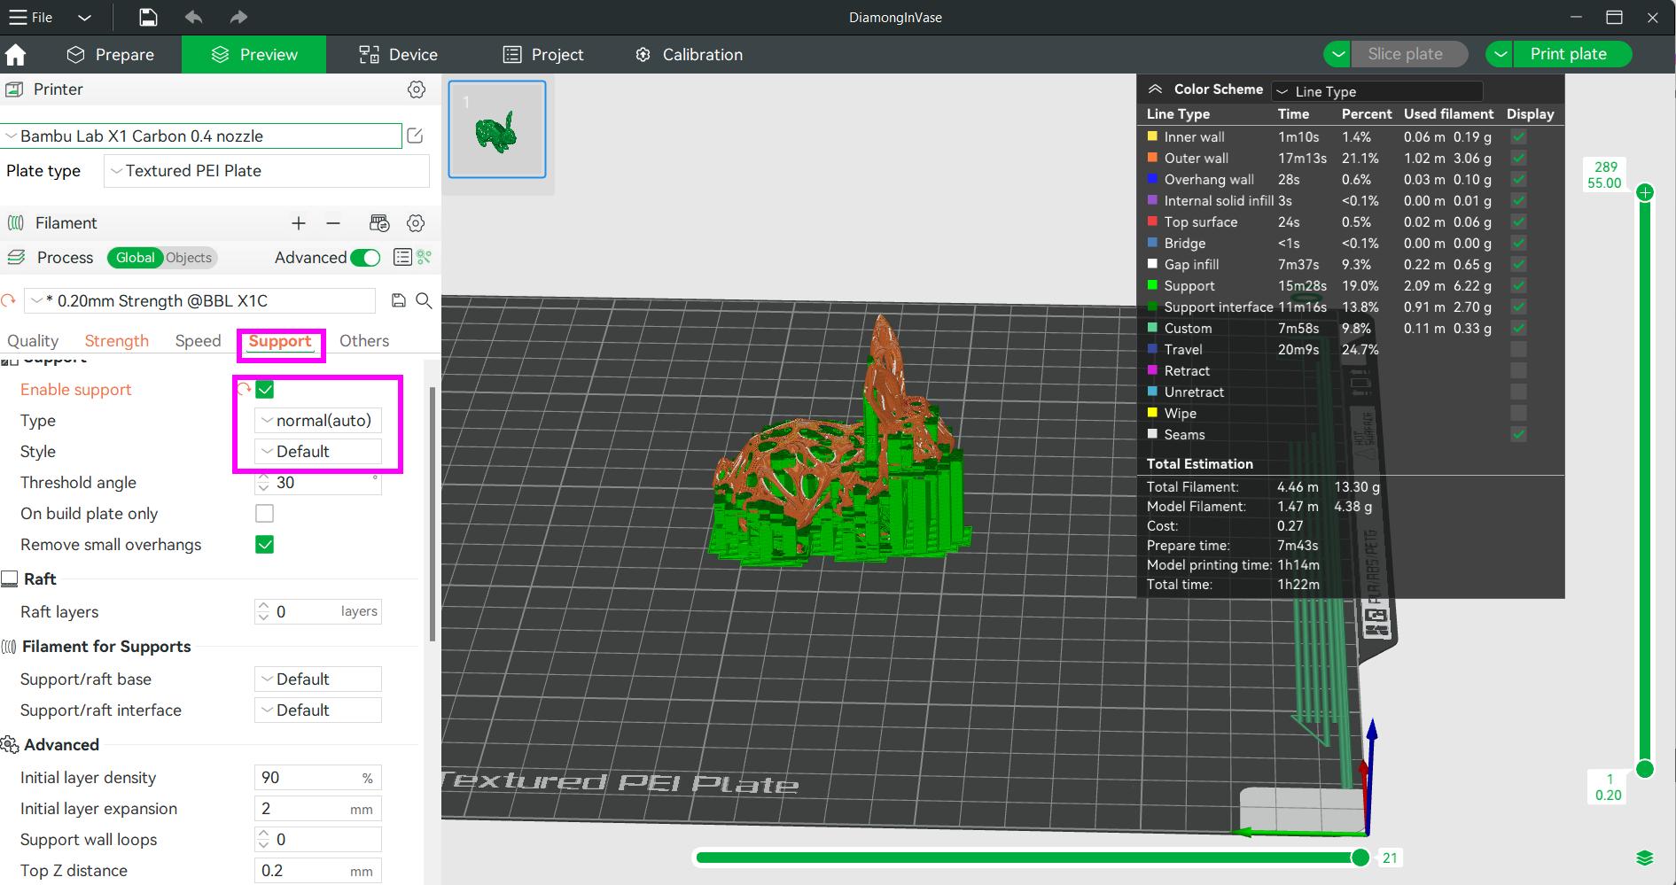This screenshot has height=885, width=1676.
Task: Click the Top Z distance field
Action: click(x=318, y=871)
